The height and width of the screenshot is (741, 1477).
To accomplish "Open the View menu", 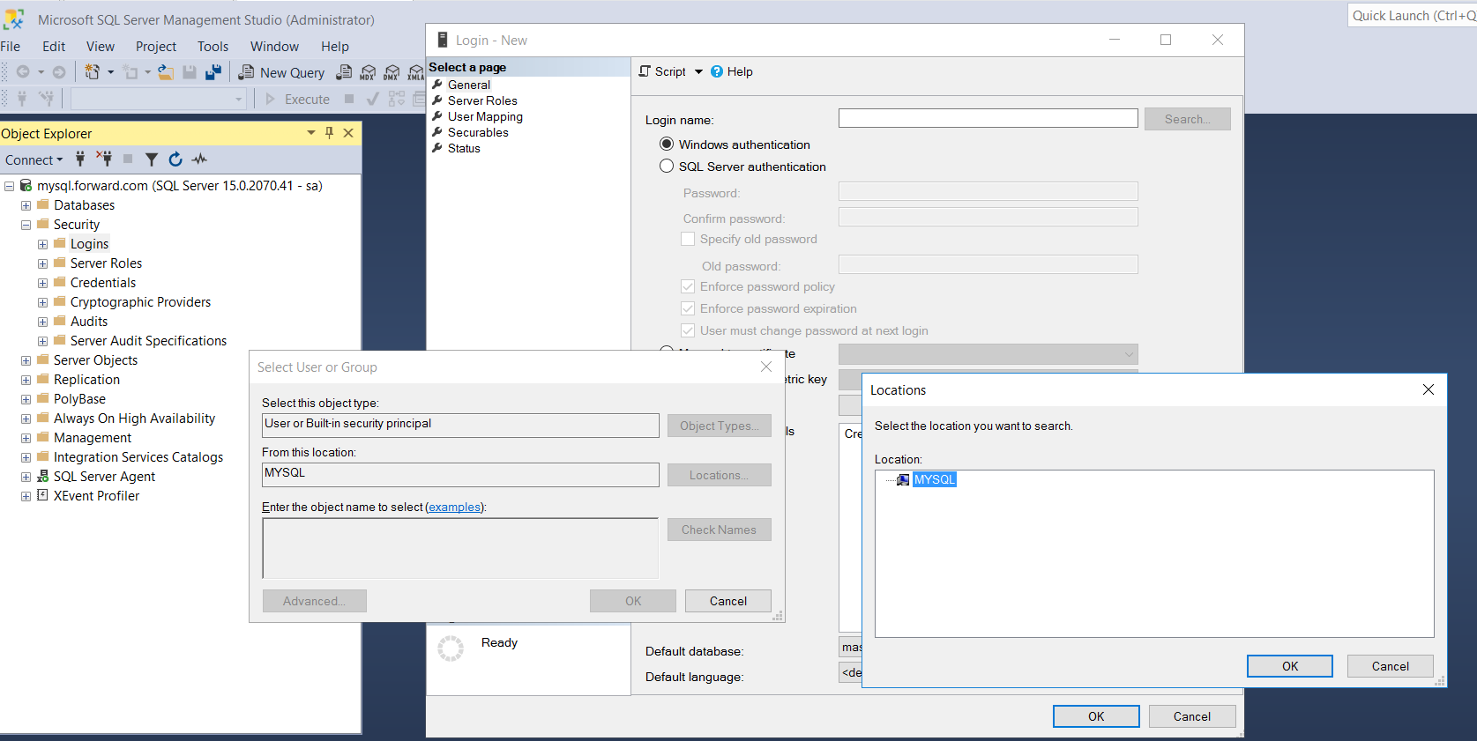I will (x=101, y=46).
